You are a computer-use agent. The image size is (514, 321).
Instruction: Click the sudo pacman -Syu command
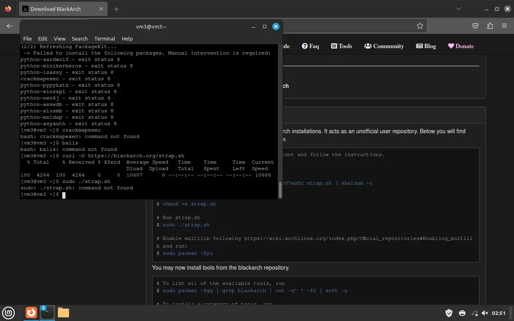click(188, 253)
